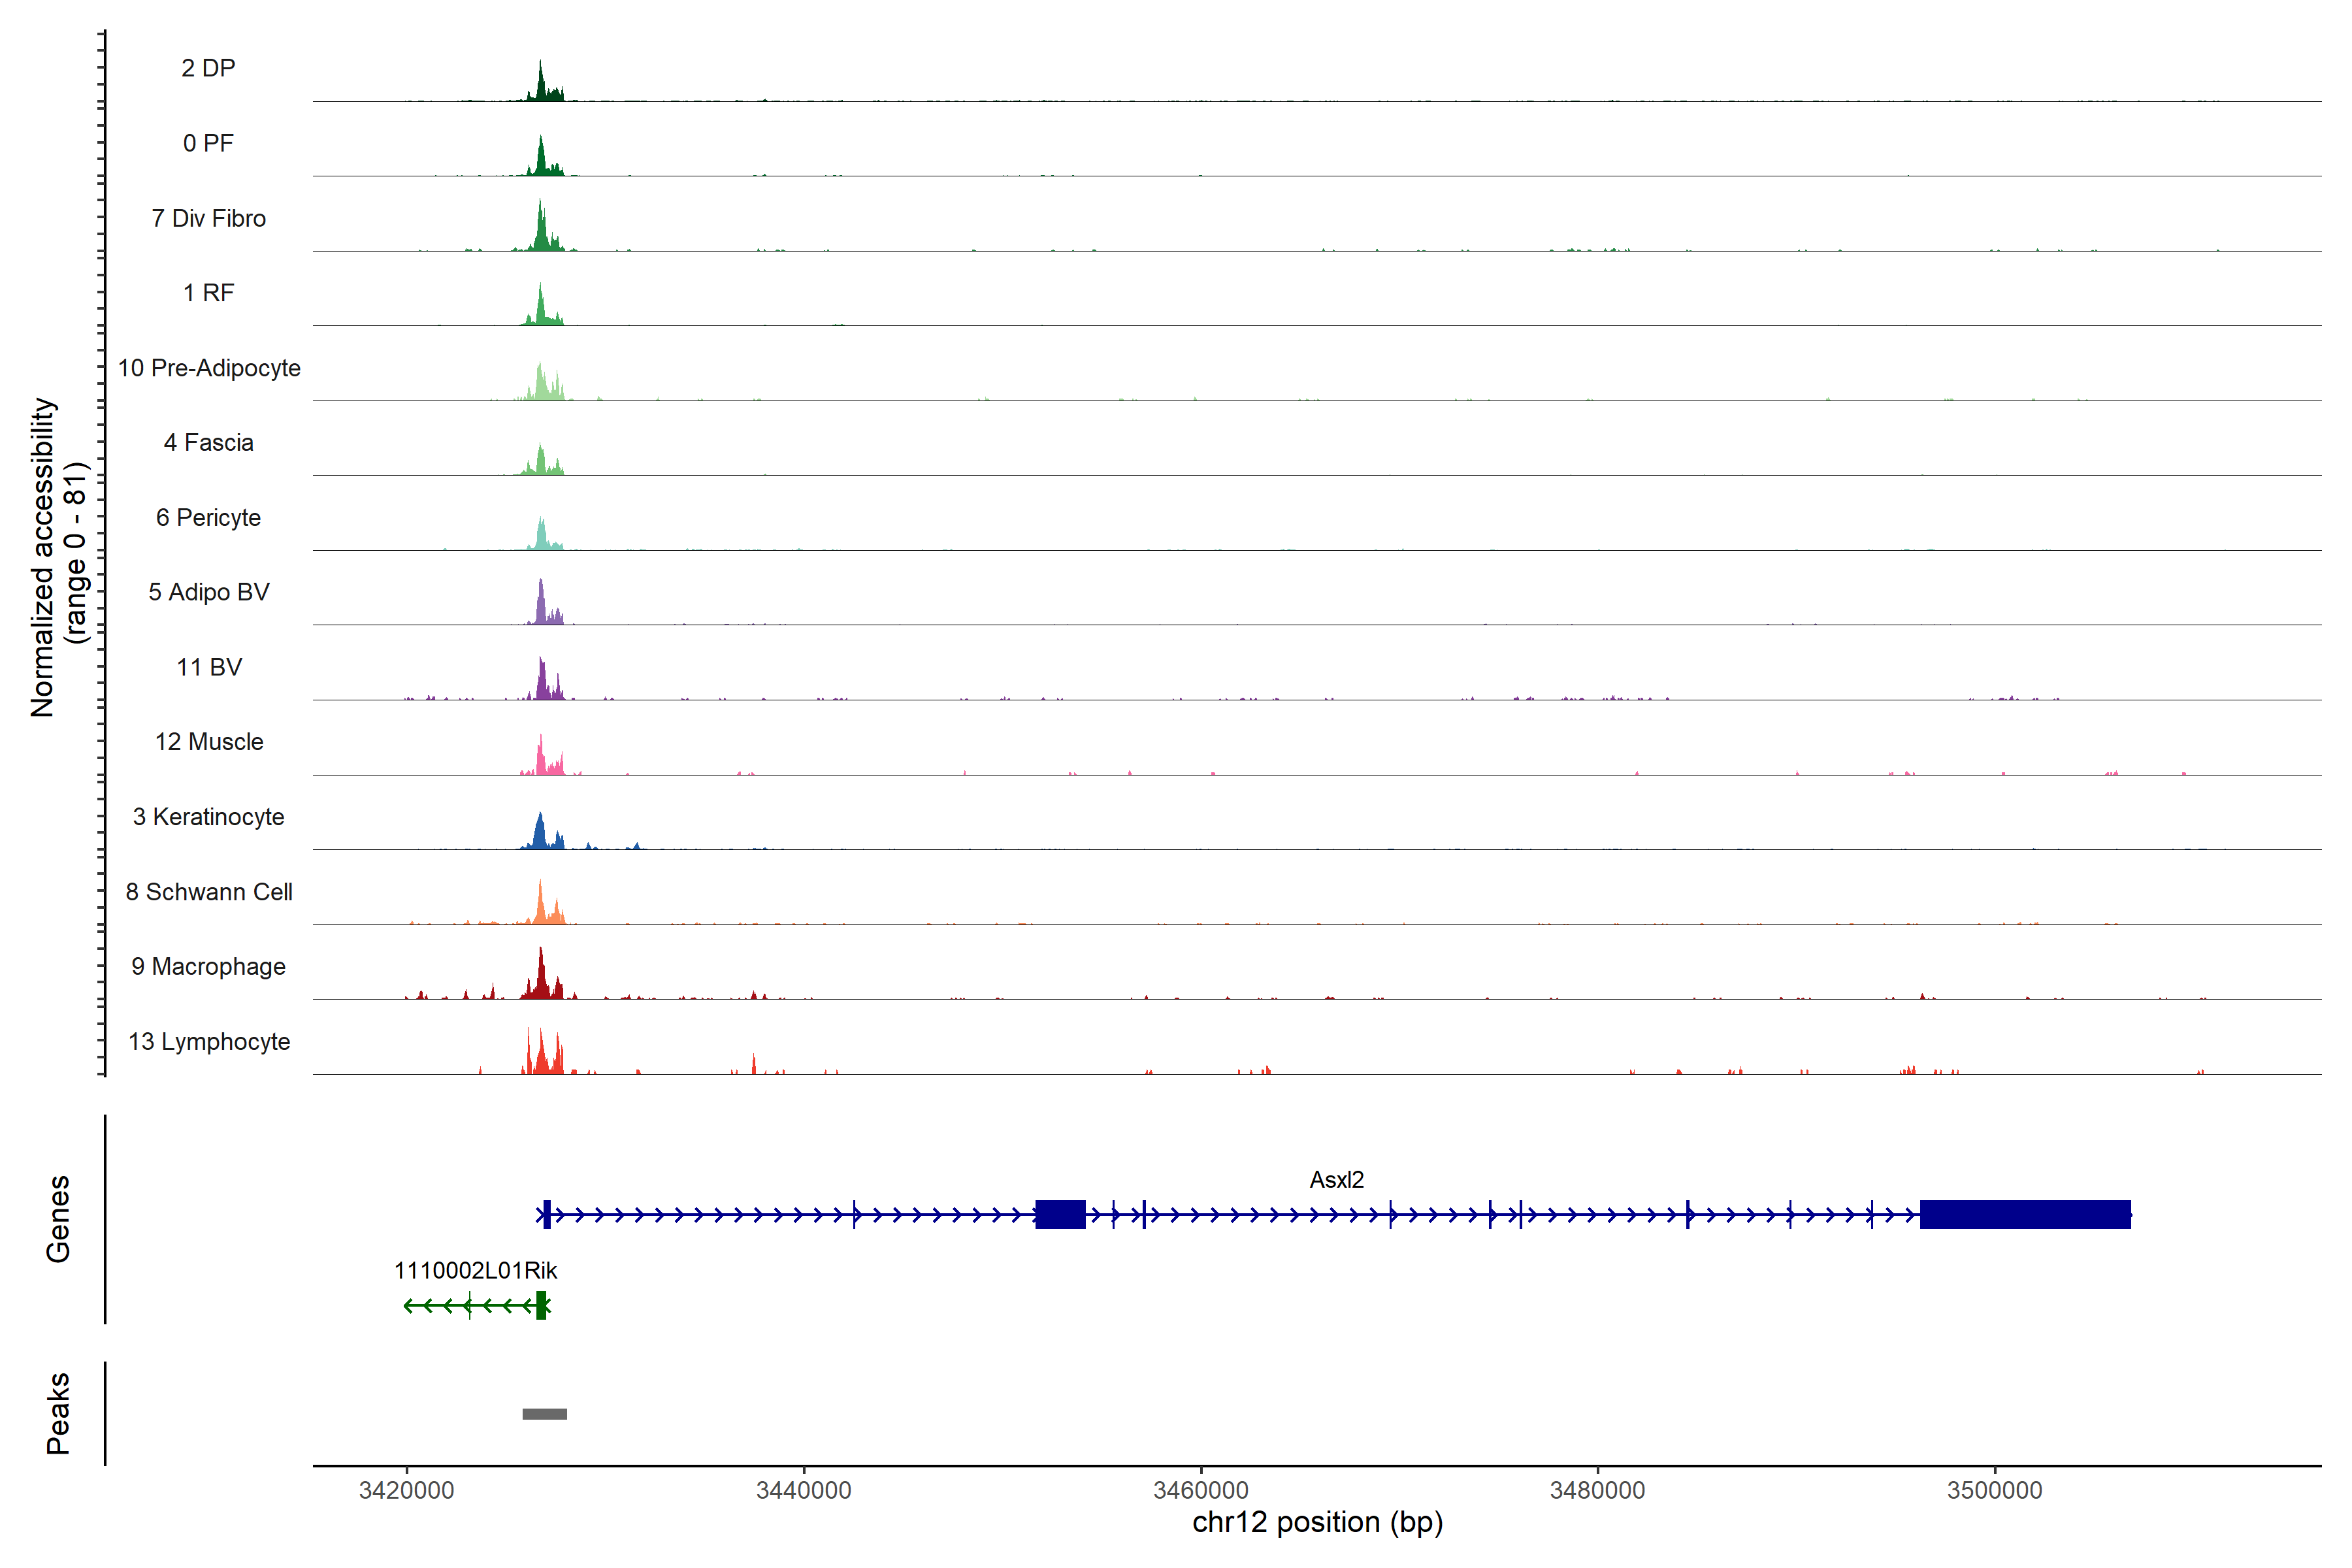Click the 9 Macrophage track label
2352x1568 pixels.
coord(208,966)
